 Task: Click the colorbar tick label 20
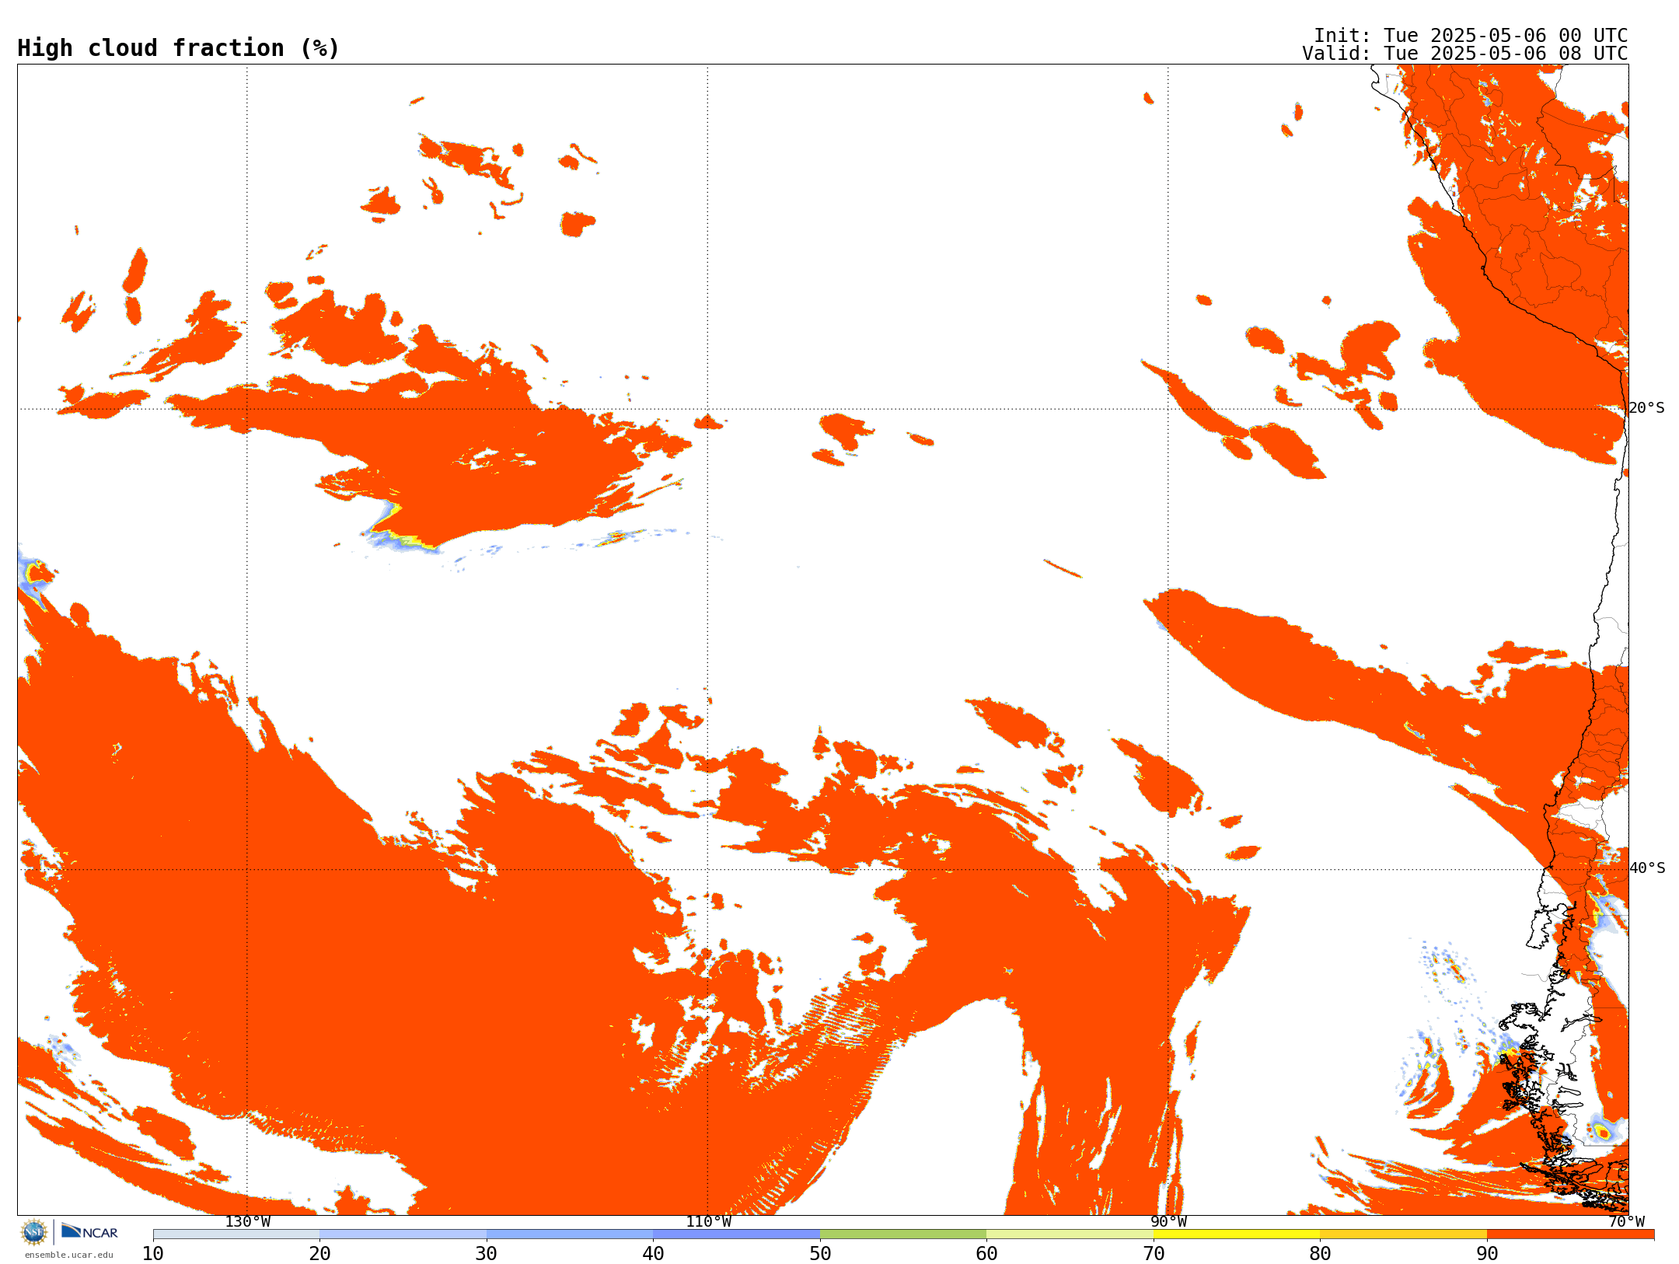pyautogui.click(x=319, y=1253)
